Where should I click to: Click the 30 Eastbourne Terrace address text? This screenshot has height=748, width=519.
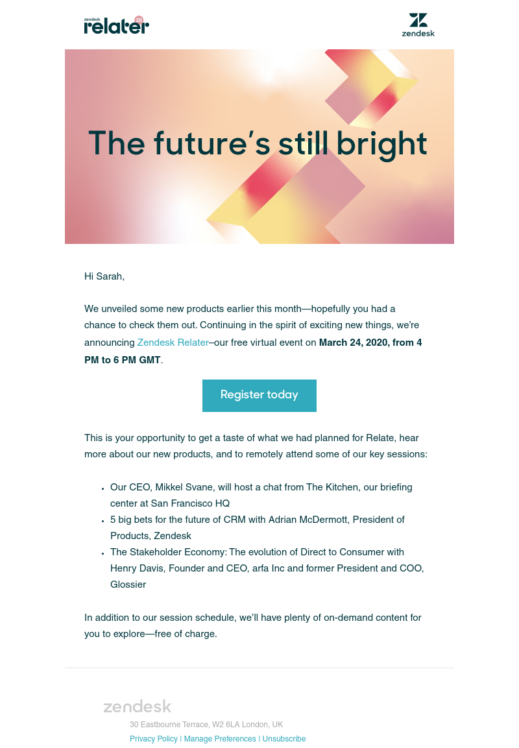pos(206,724)
